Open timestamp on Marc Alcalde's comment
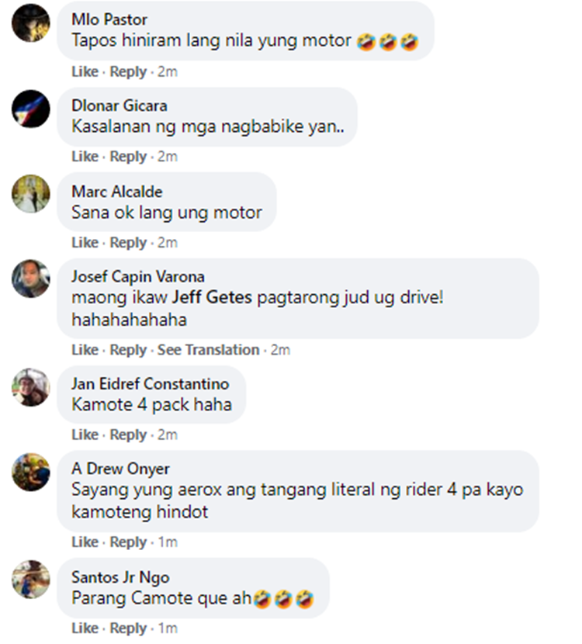 (168, 242)
